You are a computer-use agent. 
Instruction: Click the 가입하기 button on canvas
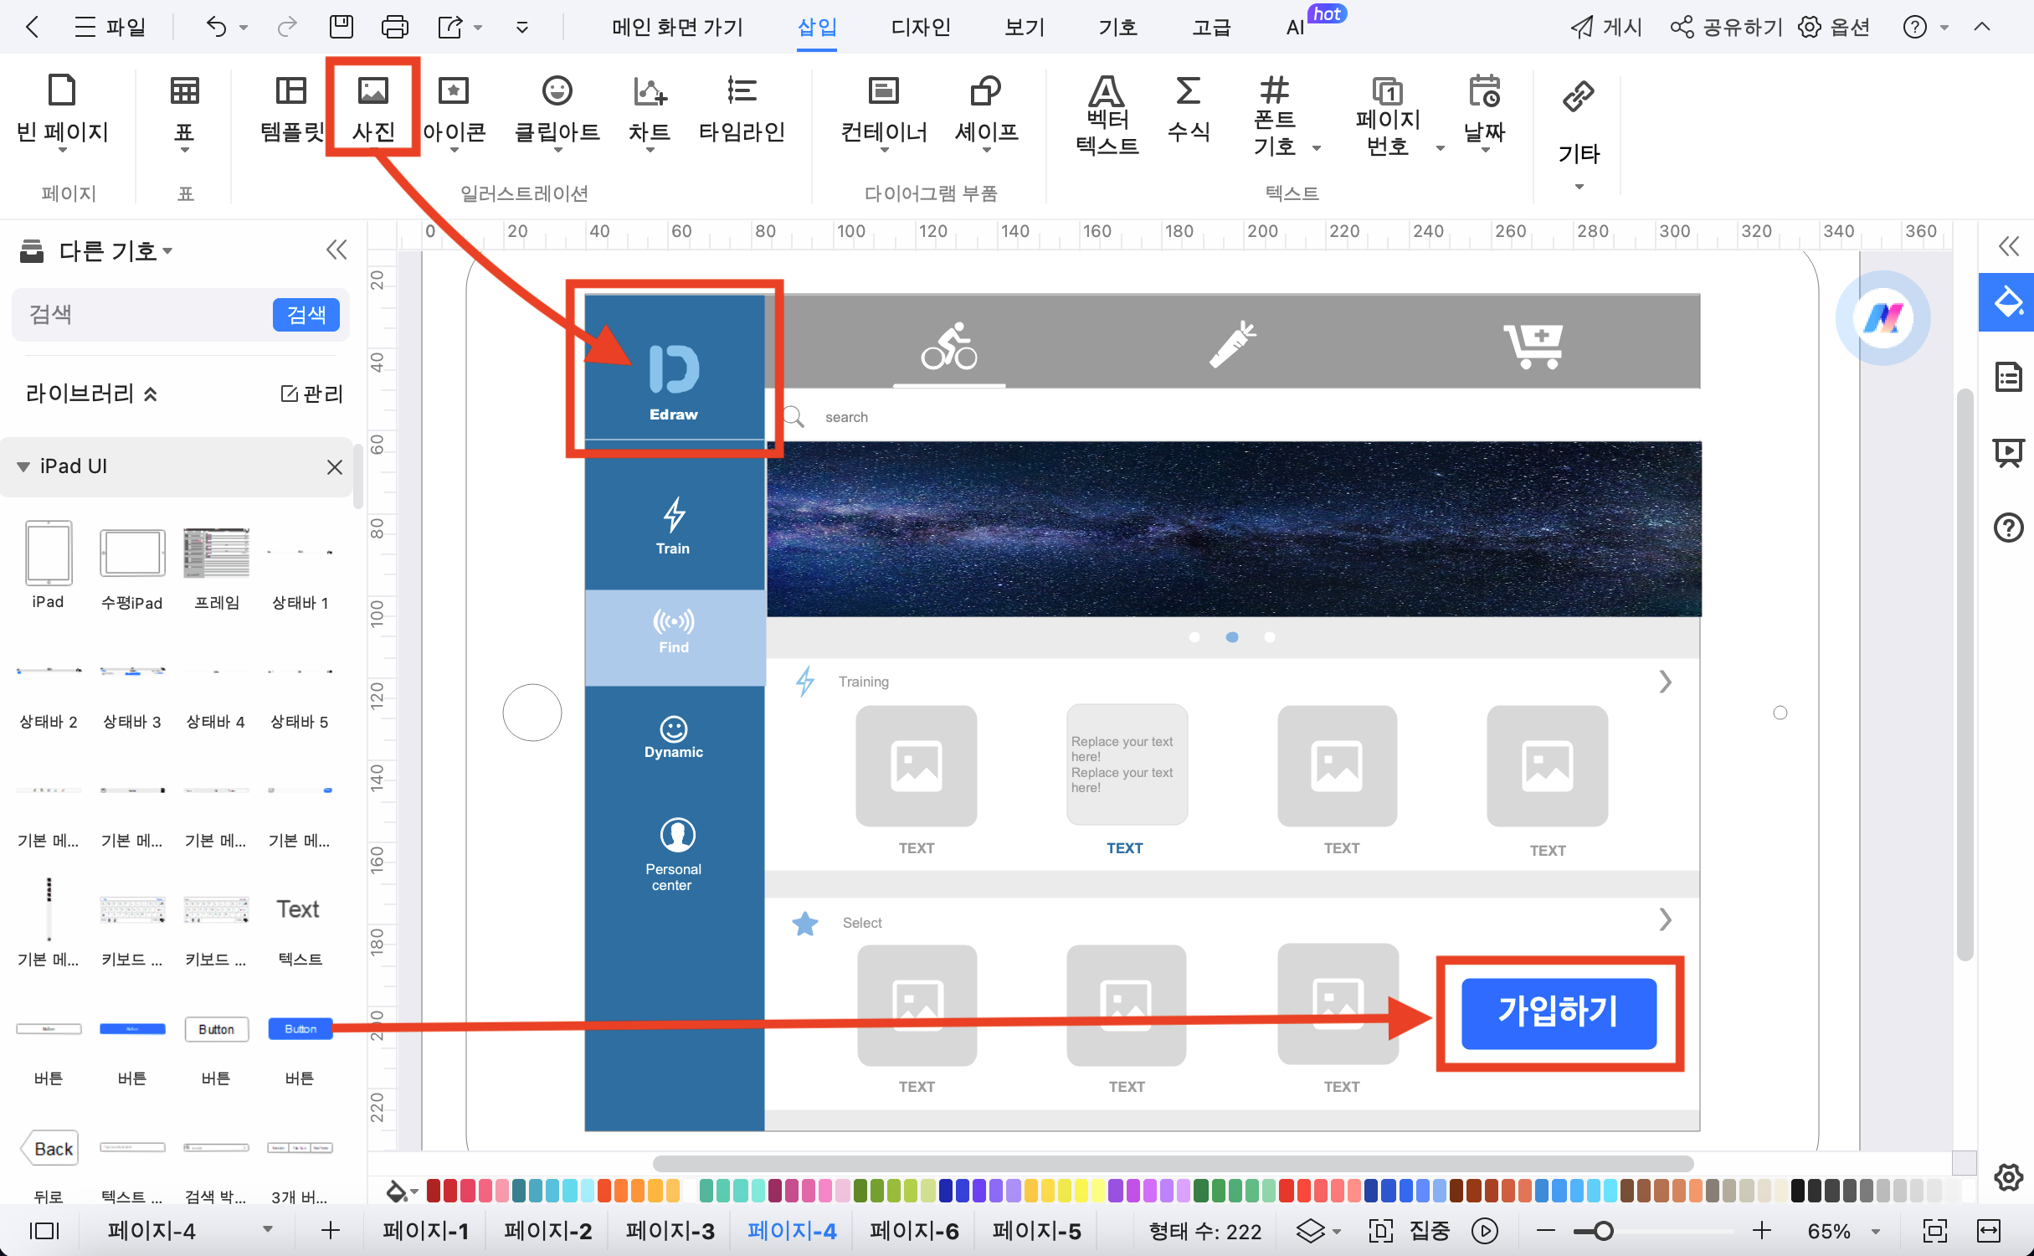point(1558,1011)
